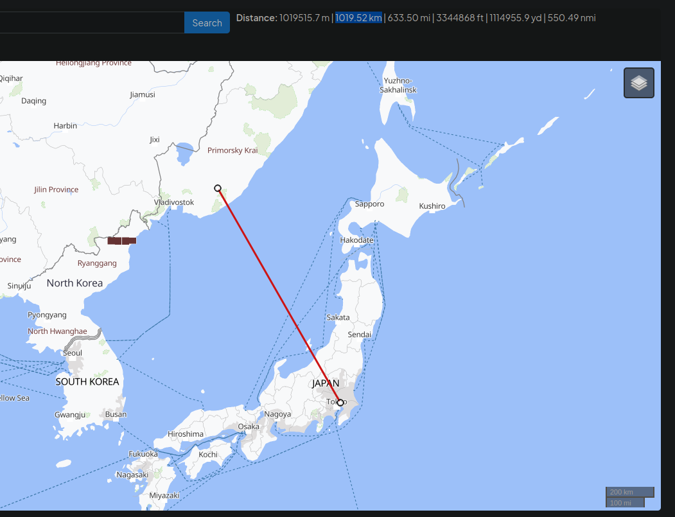
Task: Click the SOUTH KOREA country label
Action: tap(87, 382)
